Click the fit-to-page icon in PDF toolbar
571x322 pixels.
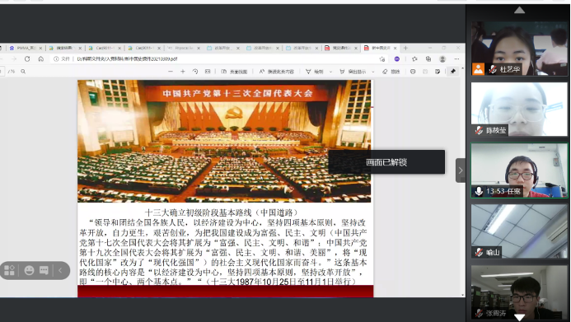point(208,72)
